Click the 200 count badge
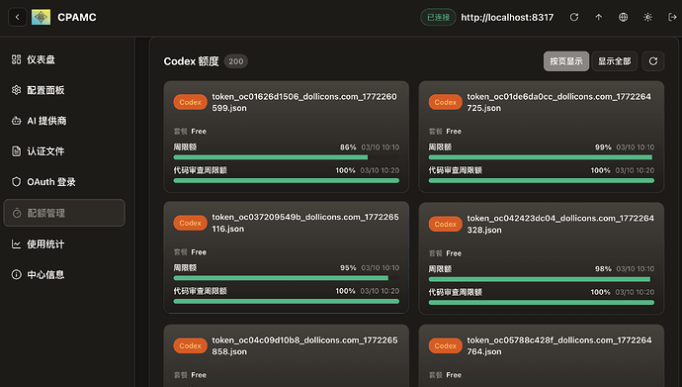The height and width of the screenshot is (387, 682). tap(236, 61)
